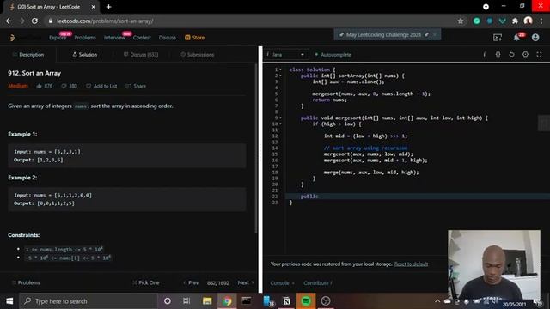
Task: Click Cortana circle on taskbar
Action: click(168, 301)
